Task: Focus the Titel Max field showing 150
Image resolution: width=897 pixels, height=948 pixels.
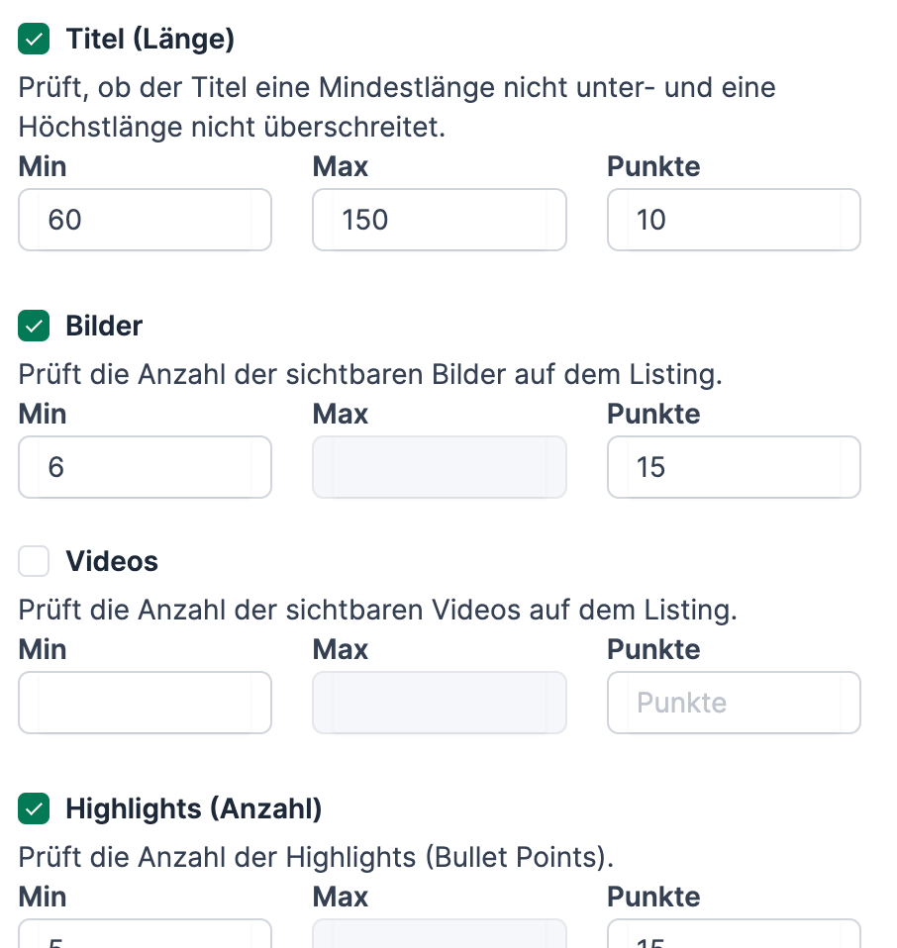Action: pyautogui.click(x=439, y=220)
